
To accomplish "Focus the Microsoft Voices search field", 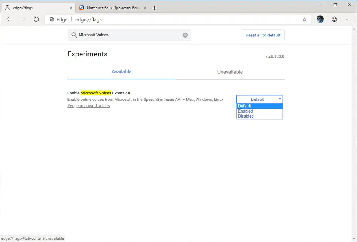I will (130, 35).
